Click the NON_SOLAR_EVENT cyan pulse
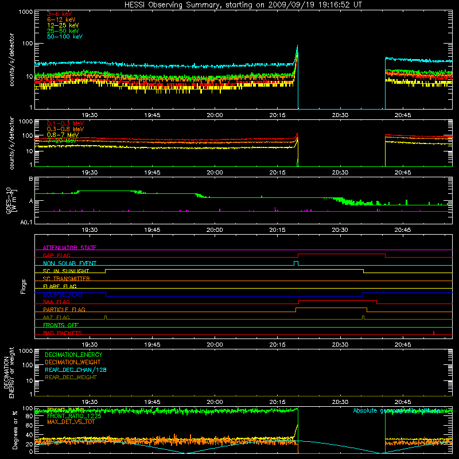The image size is (459, 459). [296, 263]
